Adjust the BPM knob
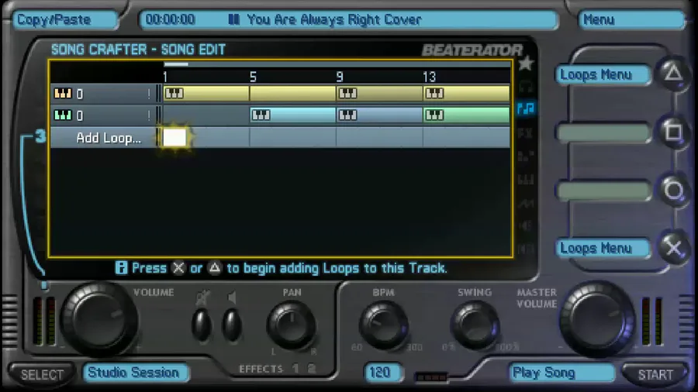Screen dimensions: 698x392 click(383, 326)
